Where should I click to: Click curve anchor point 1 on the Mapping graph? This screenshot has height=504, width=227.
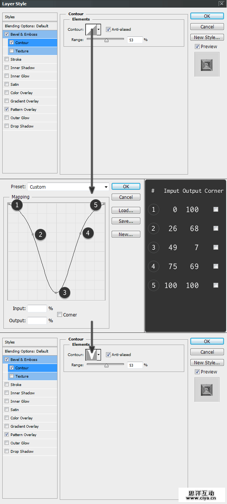coord(9,204)
